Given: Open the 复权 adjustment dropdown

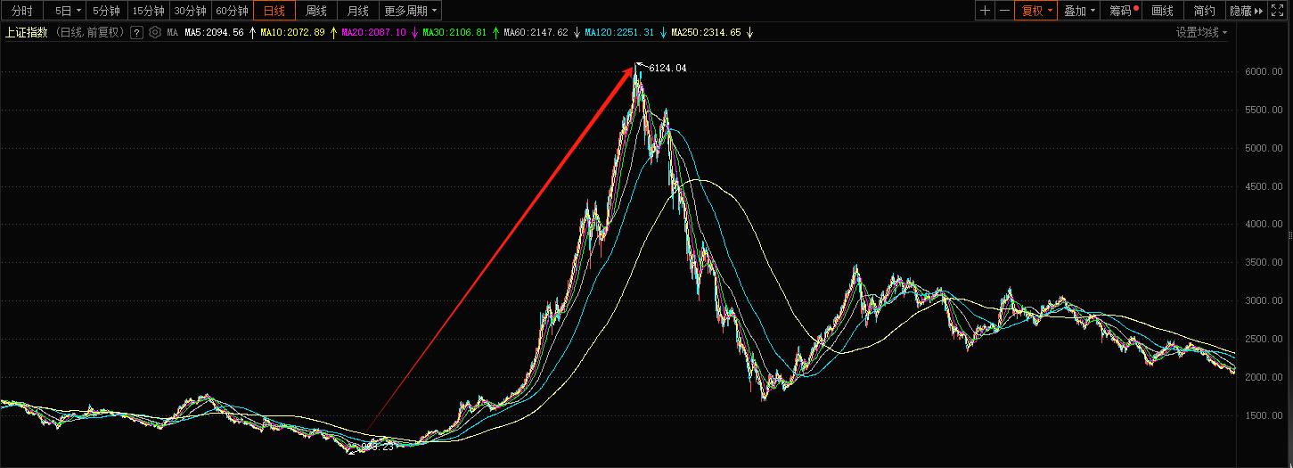Looking at the screenshot, I should 1036,11.
